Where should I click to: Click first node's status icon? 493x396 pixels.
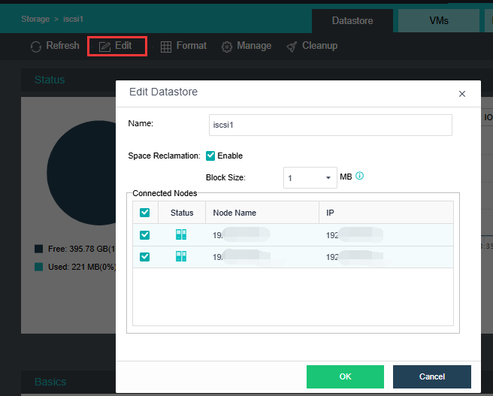(181, 234)
